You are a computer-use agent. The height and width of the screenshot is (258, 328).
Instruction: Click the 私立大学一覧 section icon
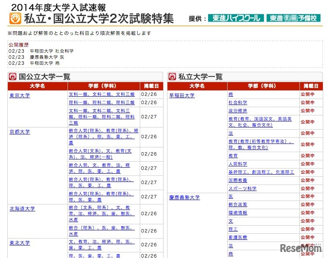tap(172, 76)
